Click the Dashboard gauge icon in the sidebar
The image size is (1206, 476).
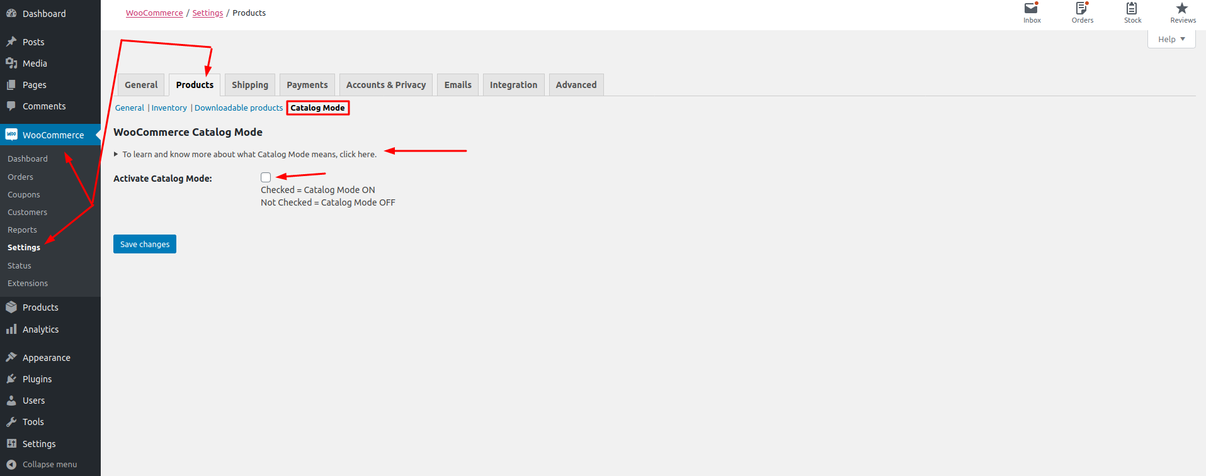[11, 13]
